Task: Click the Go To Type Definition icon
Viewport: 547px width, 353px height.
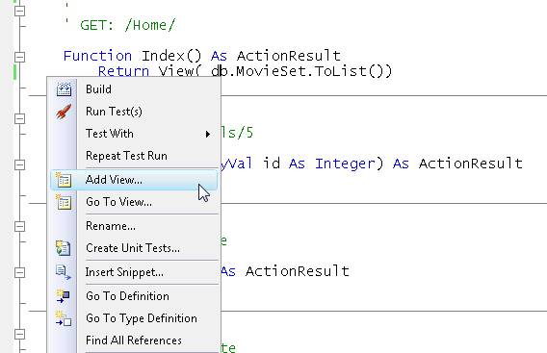Action: [x=64, y=318]
